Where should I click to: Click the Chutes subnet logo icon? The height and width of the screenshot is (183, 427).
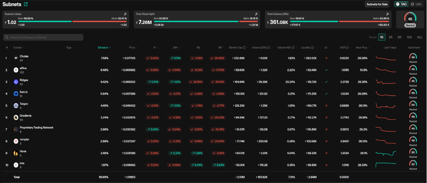[16, 58]
